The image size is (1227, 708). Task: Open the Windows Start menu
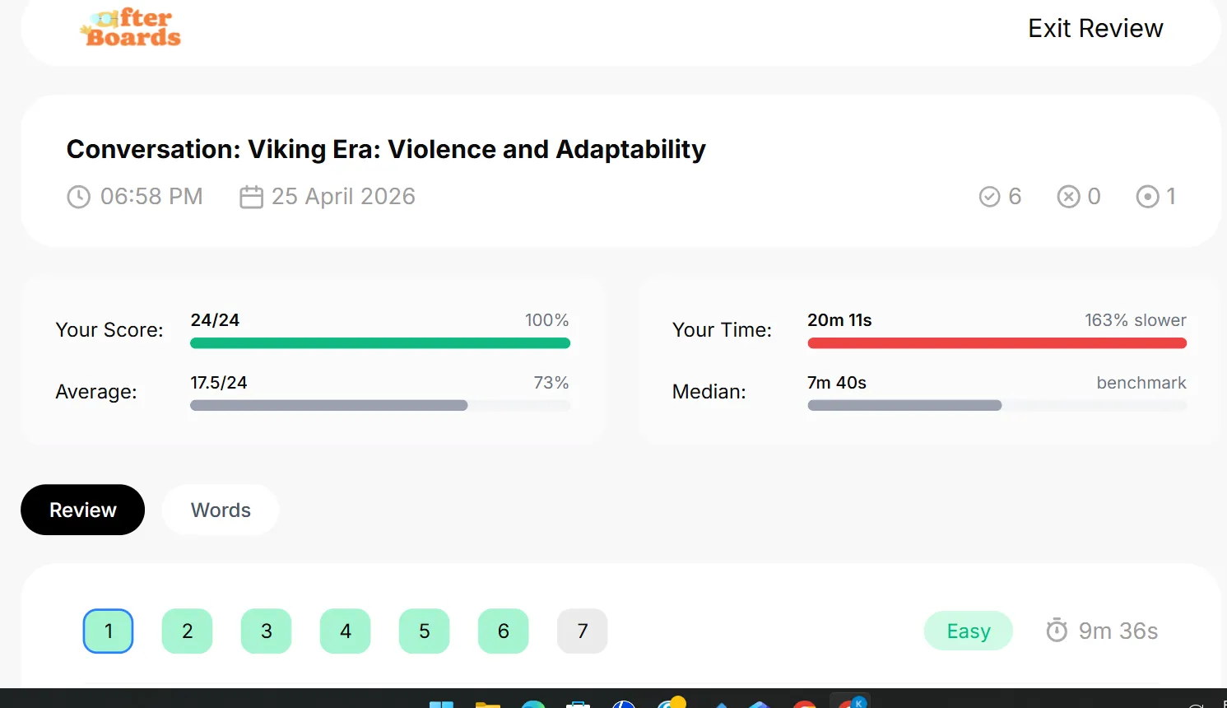442,705
